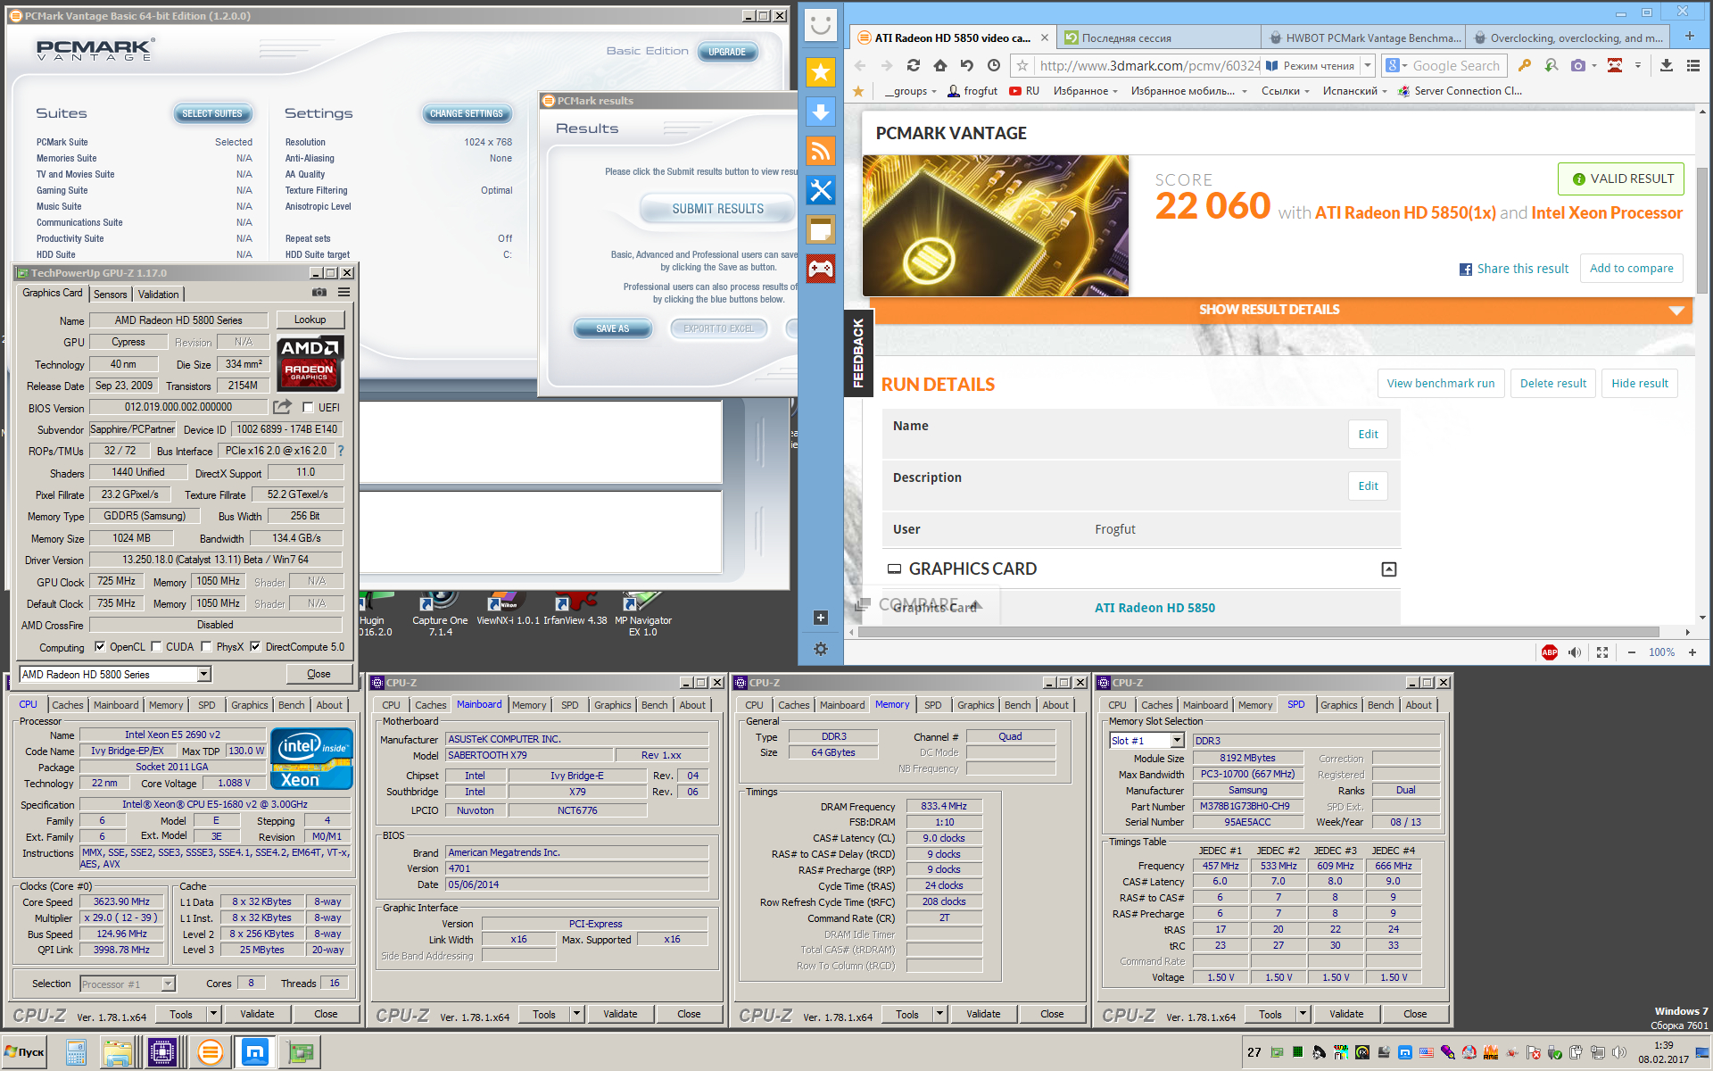1713x1071 pixels.
Task: Click Lookup button in GPU-Z
Action: tap(310, 320)
